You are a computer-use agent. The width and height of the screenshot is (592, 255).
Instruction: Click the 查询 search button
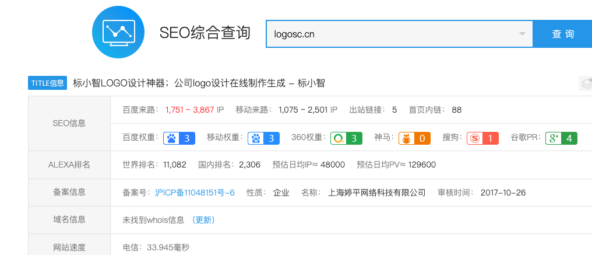[562, 34]
